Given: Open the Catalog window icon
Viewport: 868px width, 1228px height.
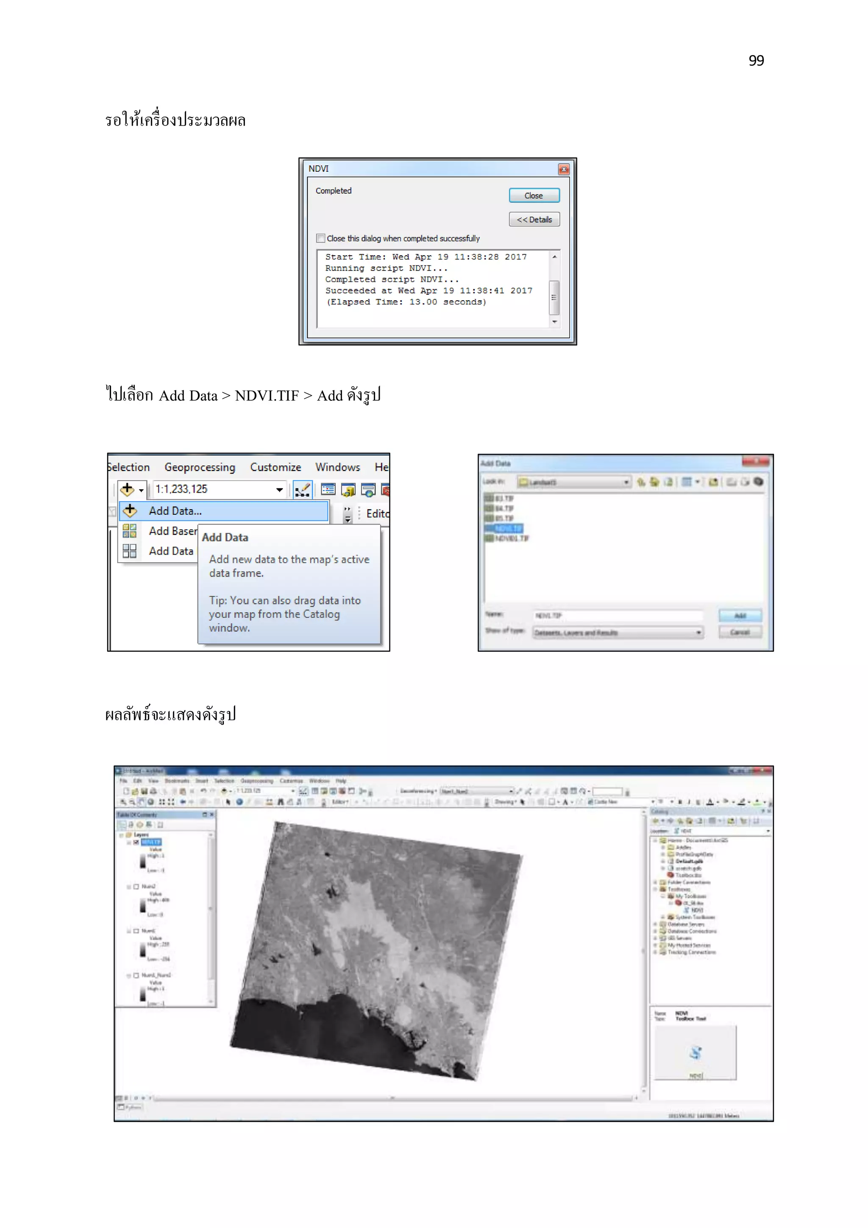Looking at the screenshot, I should (348, 489).
